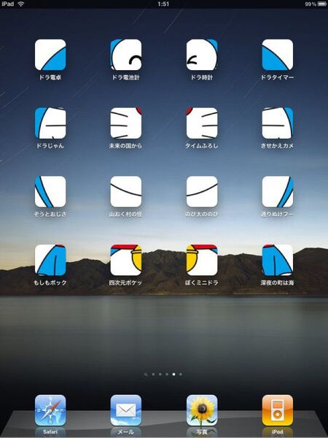This screenshot has height=438, width=328.
Task: Open the のび太ののび app
Action: tap(202, 191)
